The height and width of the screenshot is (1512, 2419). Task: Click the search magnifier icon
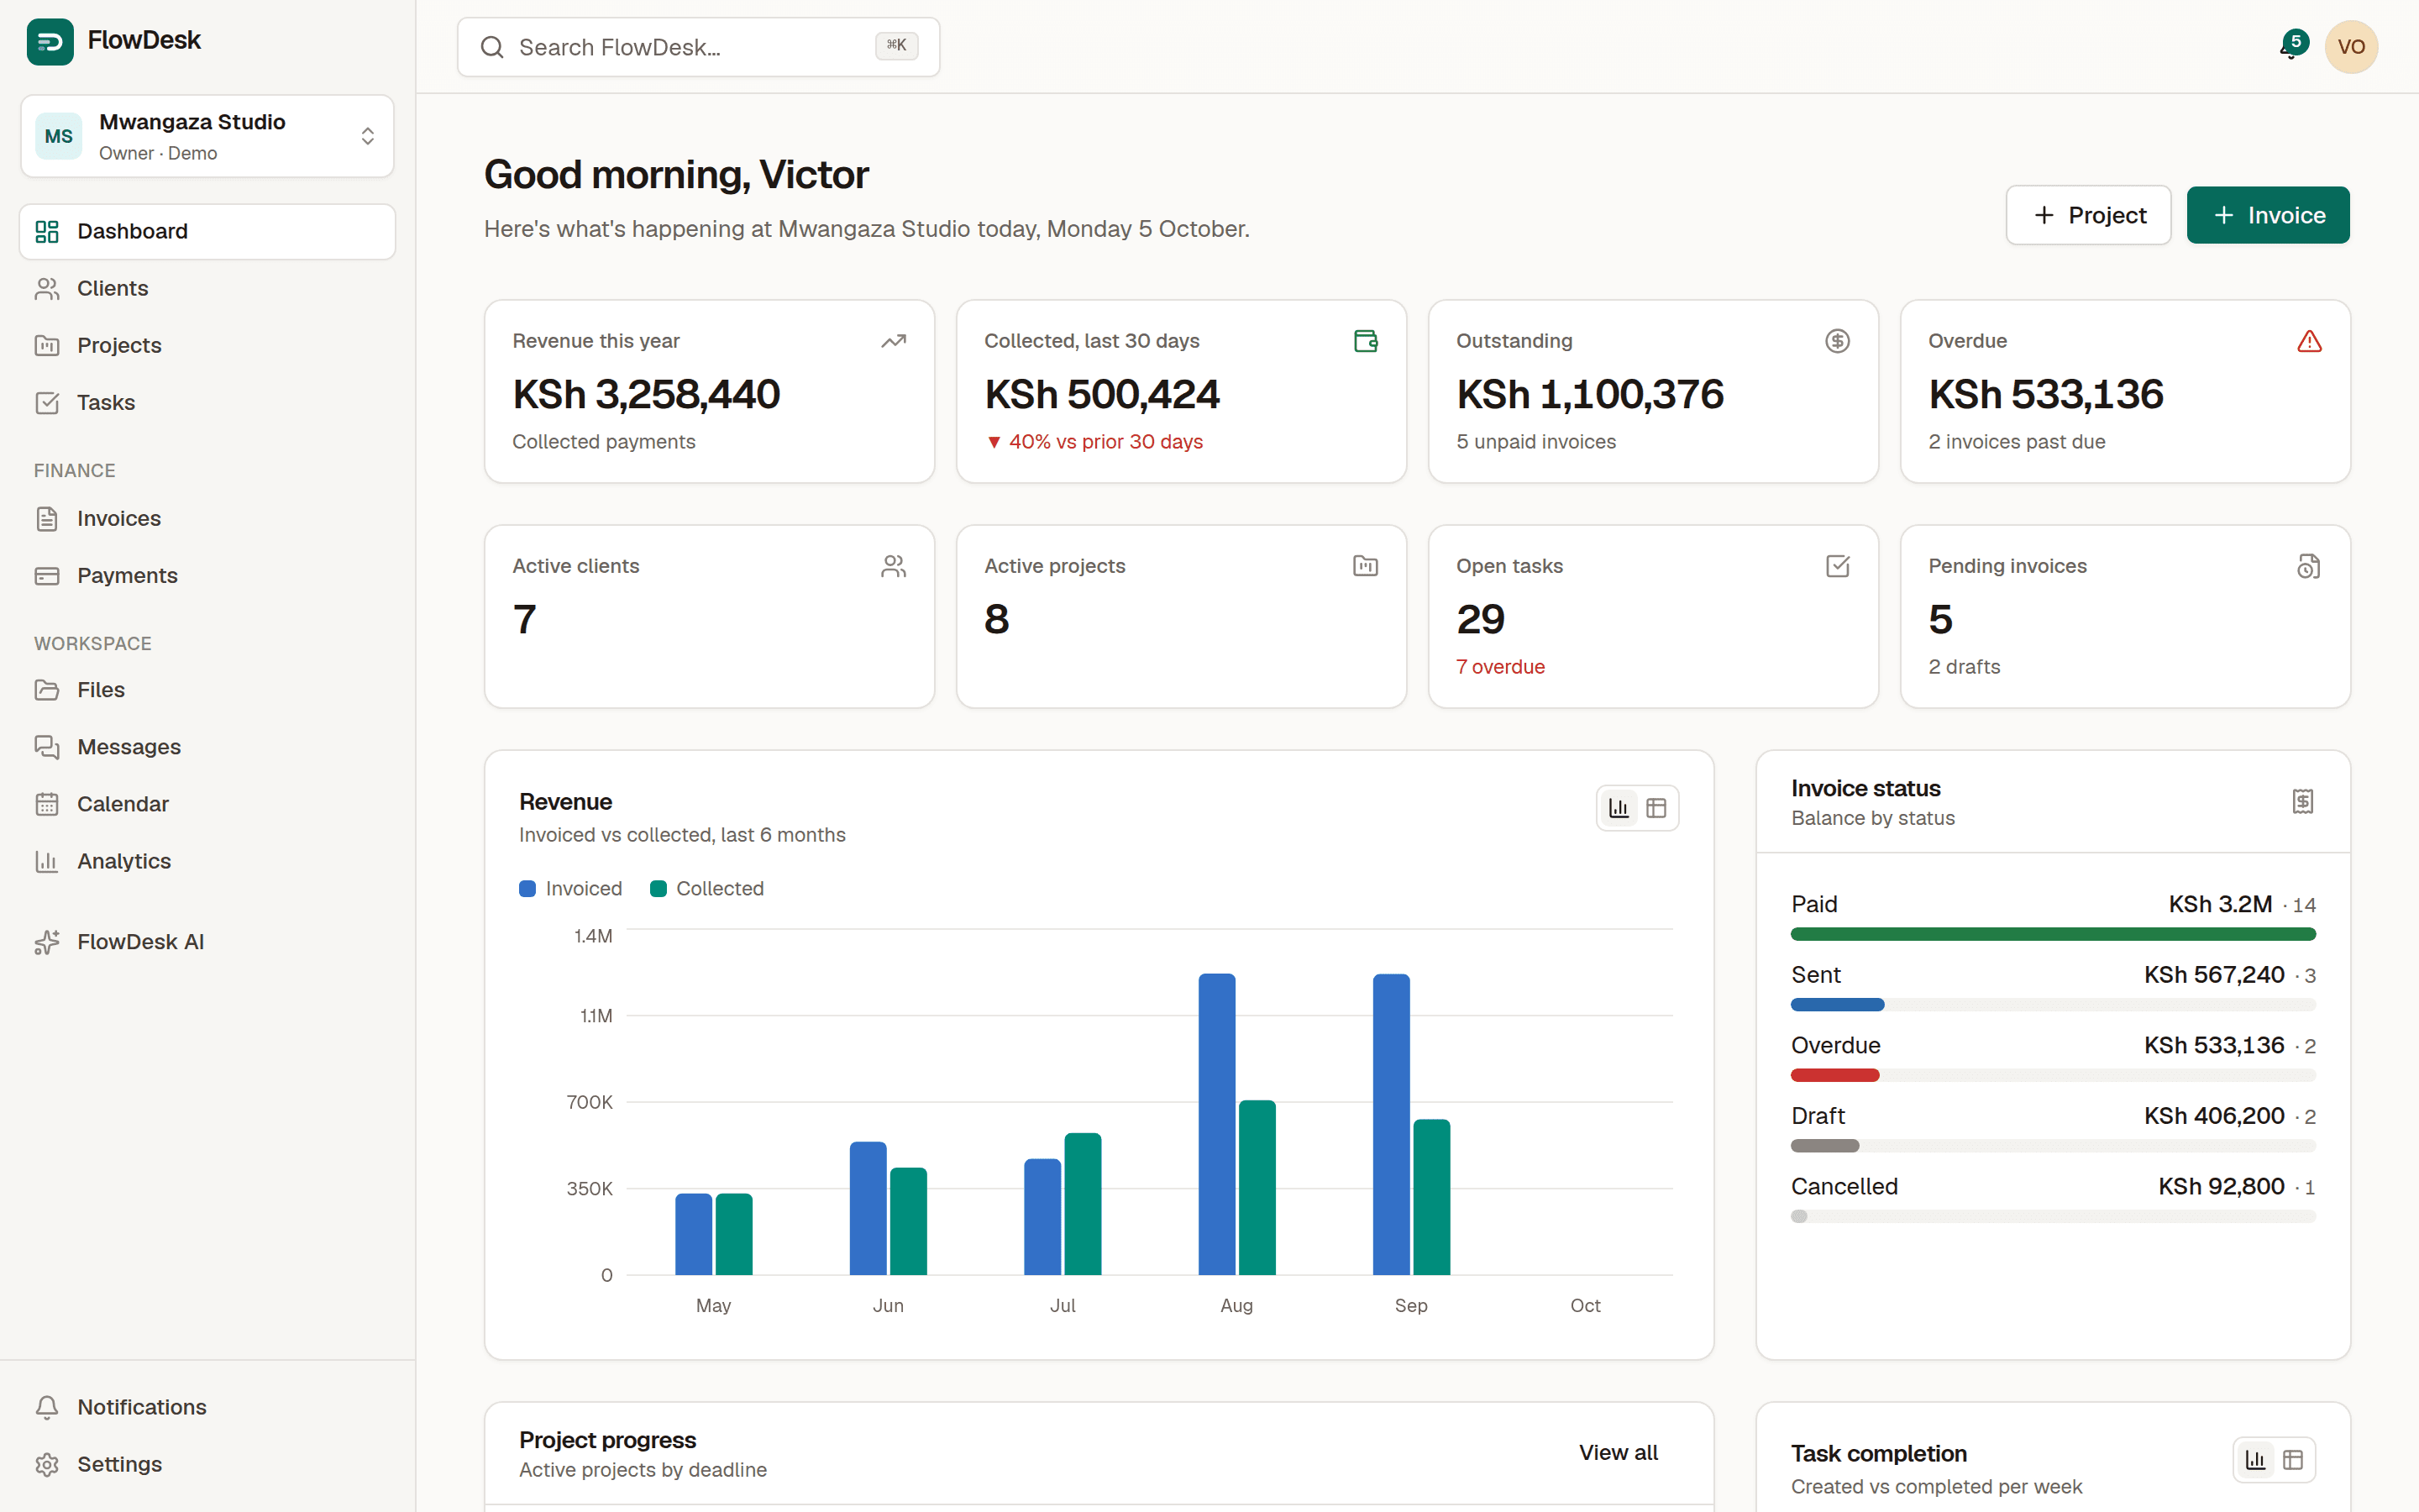pyautogui.click(x=492, y=47)
